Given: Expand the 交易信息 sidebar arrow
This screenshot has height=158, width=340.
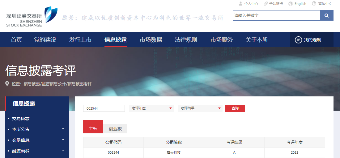Looking at the screenshot, I should [x=63, y=140].
